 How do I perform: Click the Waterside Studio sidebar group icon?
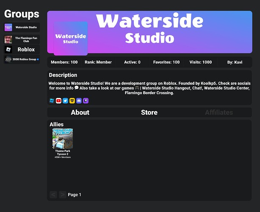click(x=8, y=28)
